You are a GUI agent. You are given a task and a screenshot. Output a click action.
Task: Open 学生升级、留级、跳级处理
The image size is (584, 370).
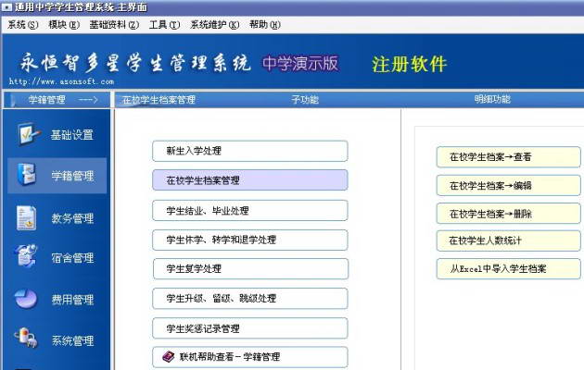pos(250,298)
